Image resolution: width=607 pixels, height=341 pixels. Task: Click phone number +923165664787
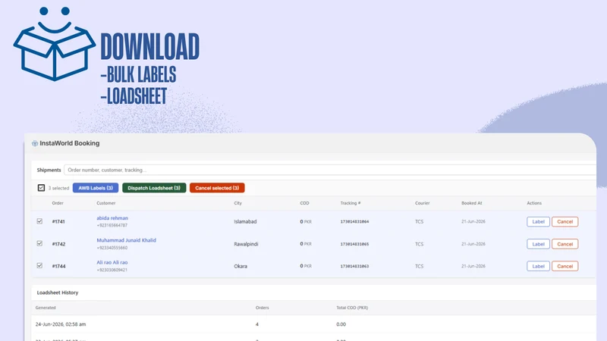click(112, 225)
